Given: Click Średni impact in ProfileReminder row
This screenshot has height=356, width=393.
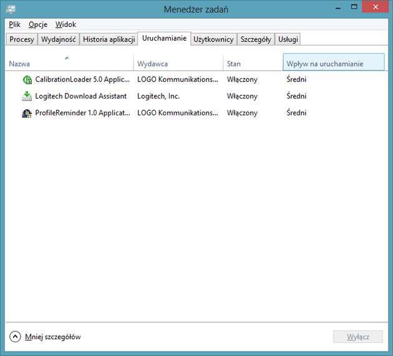Looking at the screenshot, I should click(x=296, y=113).
